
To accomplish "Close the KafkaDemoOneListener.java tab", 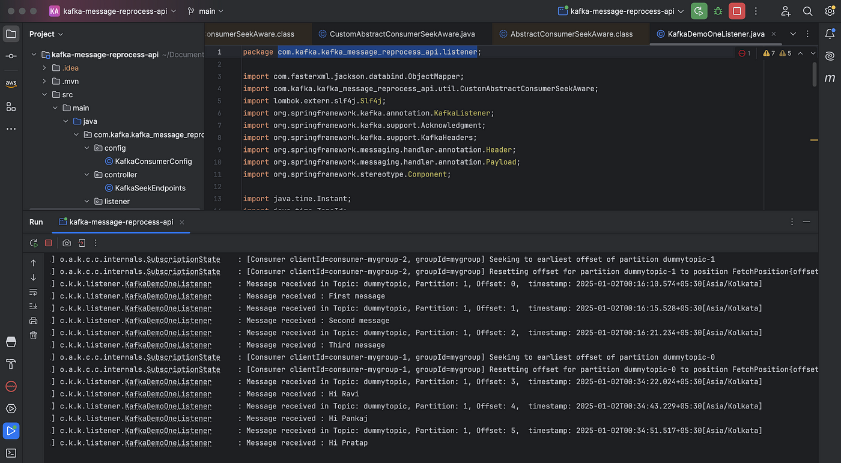I will (774, 34).
